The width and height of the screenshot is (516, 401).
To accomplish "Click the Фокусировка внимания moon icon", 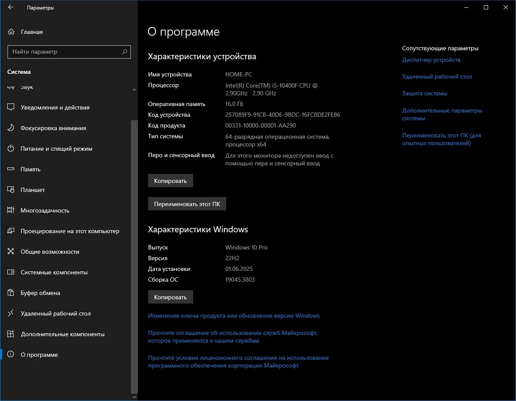I will pos(11,128).
